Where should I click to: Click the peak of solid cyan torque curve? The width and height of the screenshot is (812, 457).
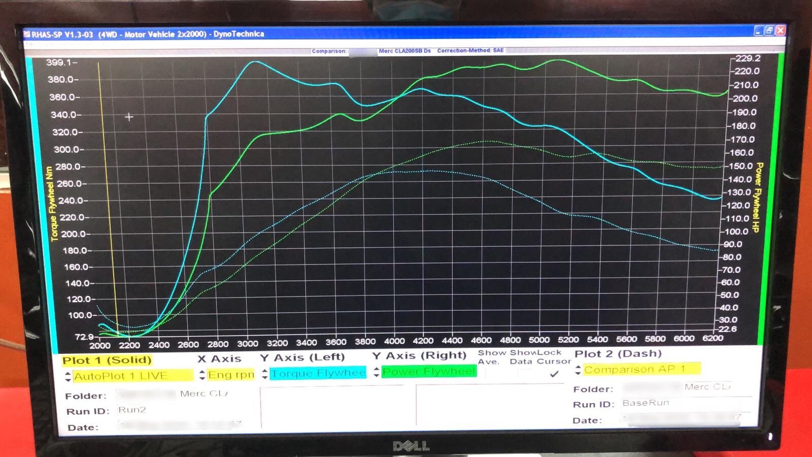pyautogui.click(x=256, y=62)
